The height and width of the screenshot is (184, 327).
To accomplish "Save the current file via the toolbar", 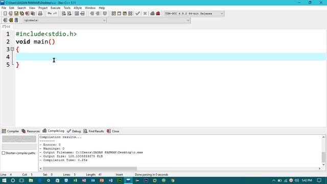I will pos(16,14).
